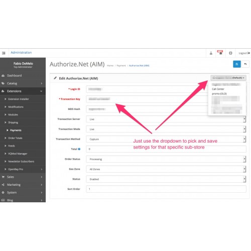Click the Marketing chevron arrow
This screenshot has width=251, height=251.
click(42, 185)
